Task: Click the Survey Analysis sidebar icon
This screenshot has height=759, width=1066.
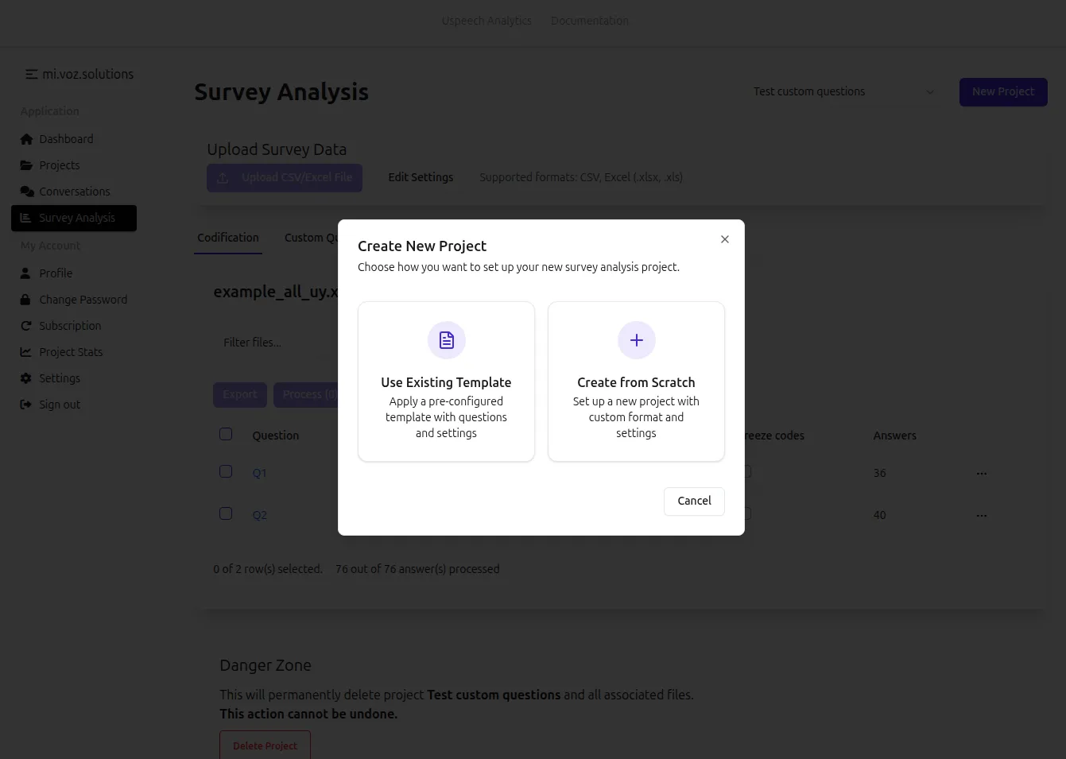Action: pyautogui.click(x=26, y=218)
